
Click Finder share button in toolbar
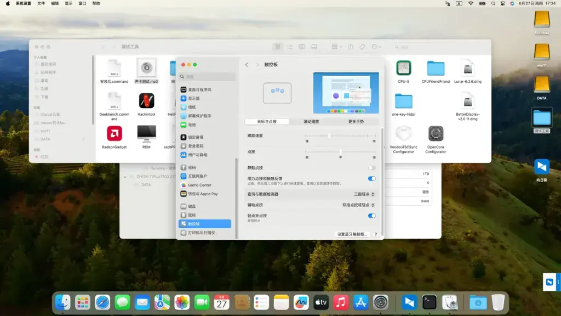(351, 47)
